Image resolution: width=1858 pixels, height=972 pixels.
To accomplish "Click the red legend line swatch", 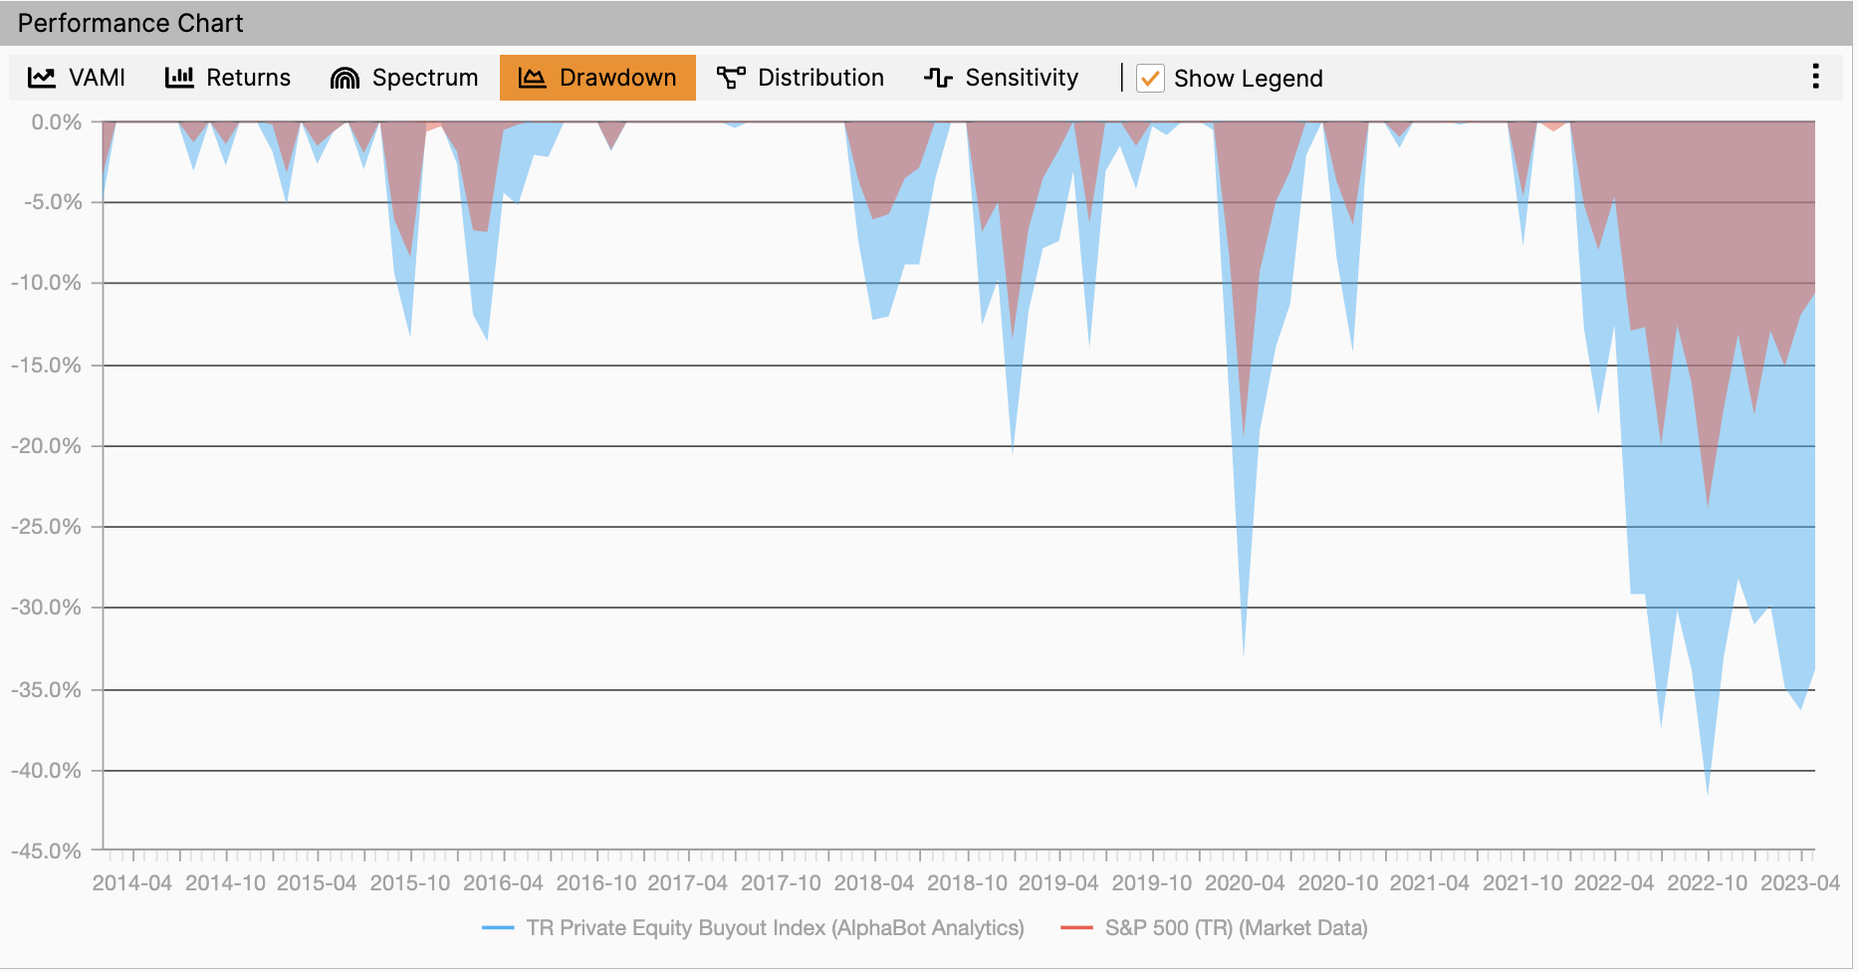I will pos(1076,928).
